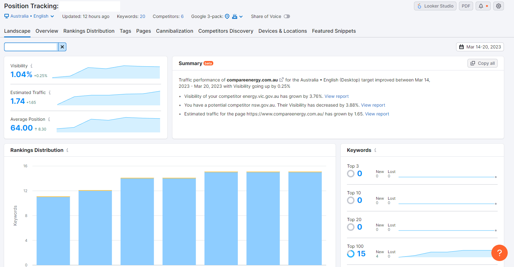
Task: Click the Estimated Traffic sparkline chart
Action: (x=109, y=98)
